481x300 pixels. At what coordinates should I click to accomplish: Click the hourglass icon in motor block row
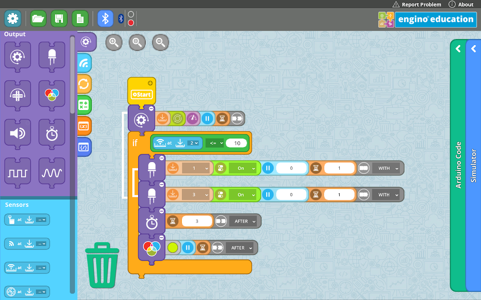(x=222, y=119)
